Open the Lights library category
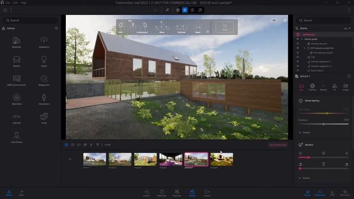This screenshot has height=199, width=354. tap(44, 61)
